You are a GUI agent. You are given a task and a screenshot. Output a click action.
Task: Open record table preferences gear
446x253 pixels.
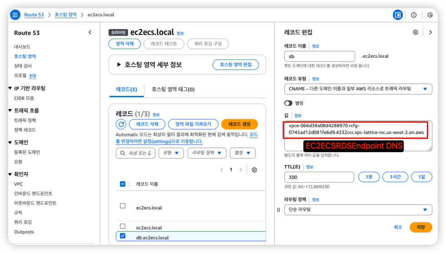point(254,170)
